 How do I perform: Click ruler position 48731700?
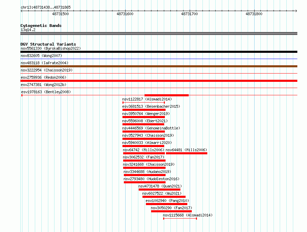tap(189, 14)
